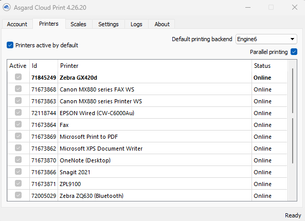305x221 pixels.
Task: Click the Active column header
Action: pyautogui.click(x=18, y=66)
